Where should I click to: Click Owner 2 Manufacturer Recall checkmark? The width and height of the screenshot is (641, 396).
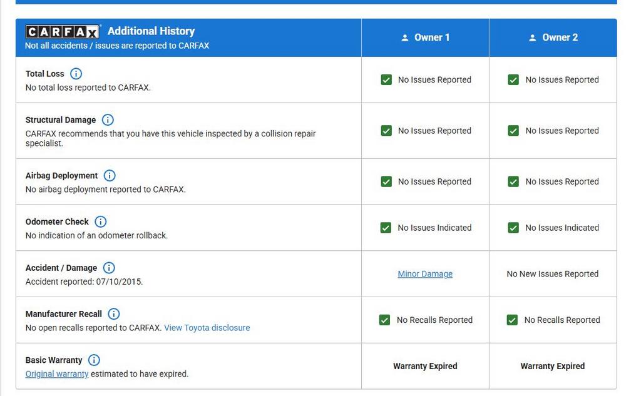click(512, 320)
